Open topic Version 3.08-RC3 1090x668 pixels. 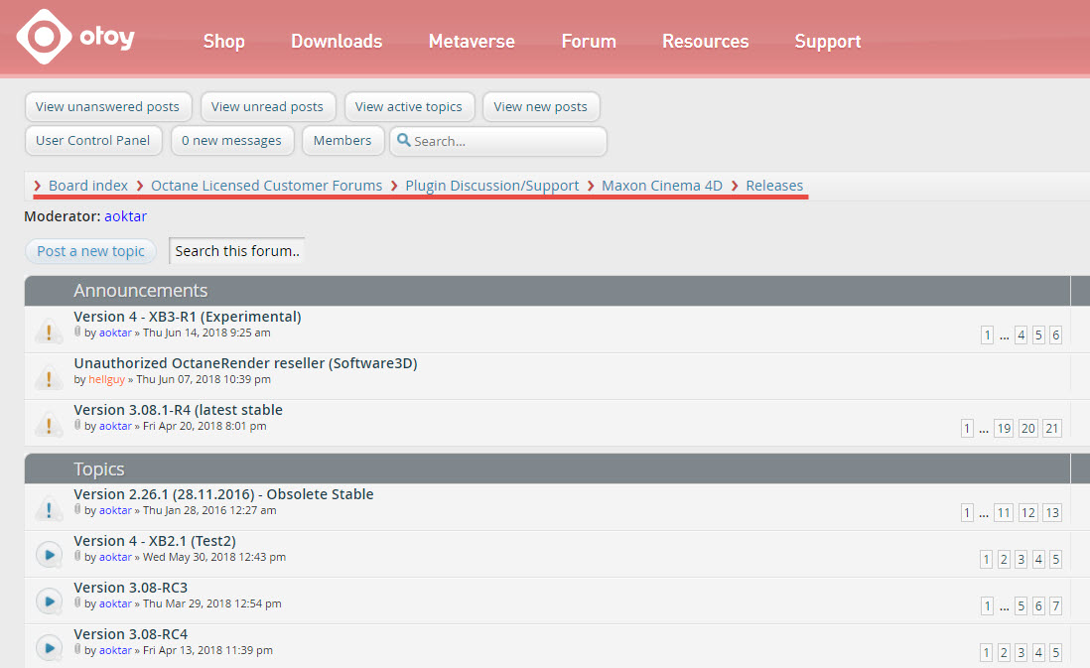[x=131, y=587]
